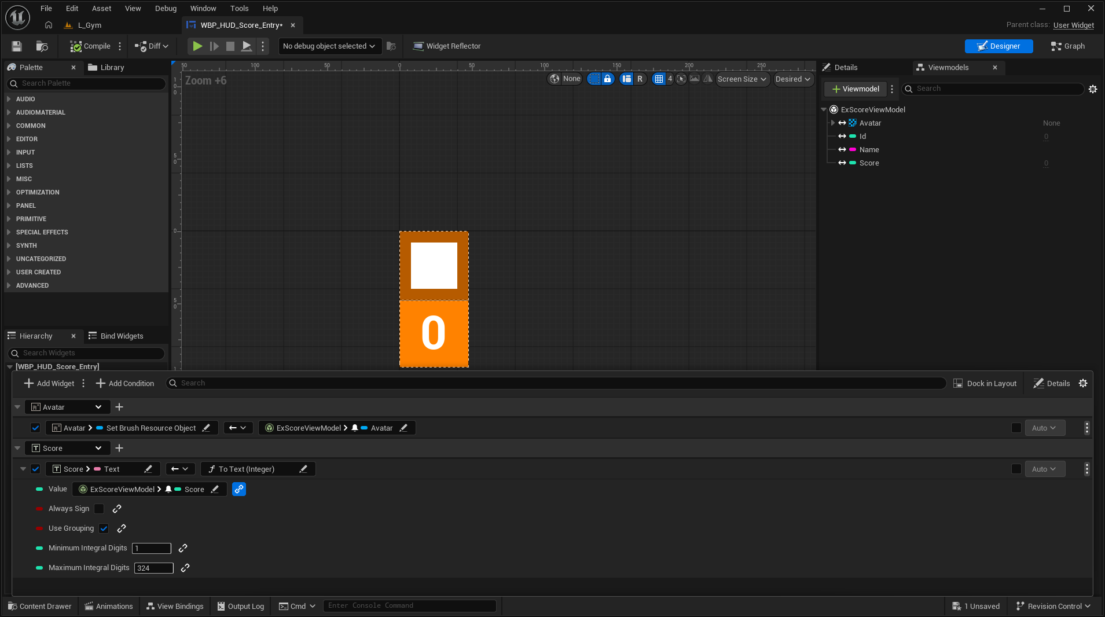Open the Widget Reflector tool
Viewport: 1105px width, 617px height.
[x=447, y=46]
